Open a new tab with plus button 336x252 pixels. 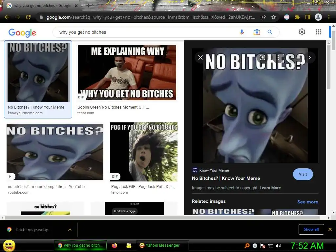point(88,6)
